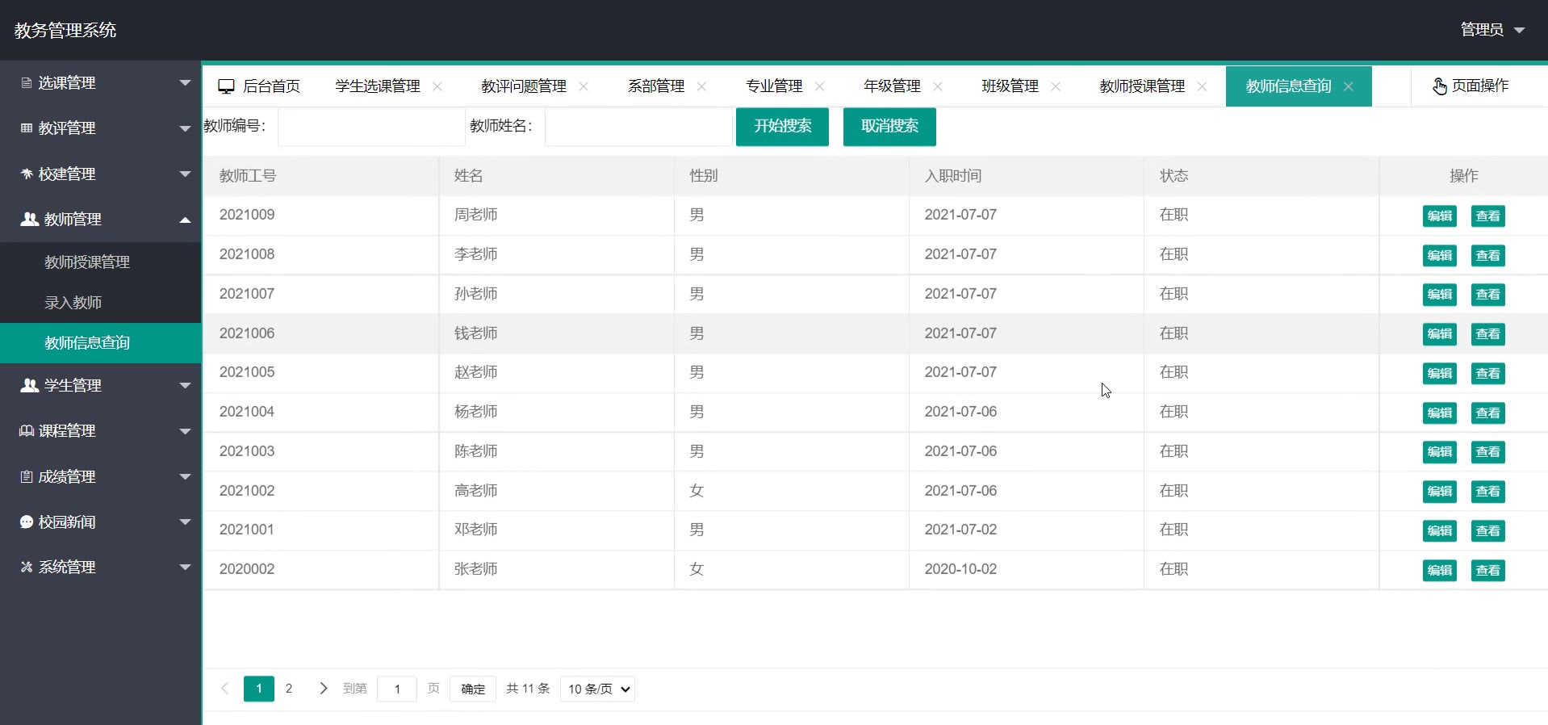Expand the 学生管理 sidebar menu
Image resolution: width=1548 pixels, height=725 pixels.
pos(101,386)
